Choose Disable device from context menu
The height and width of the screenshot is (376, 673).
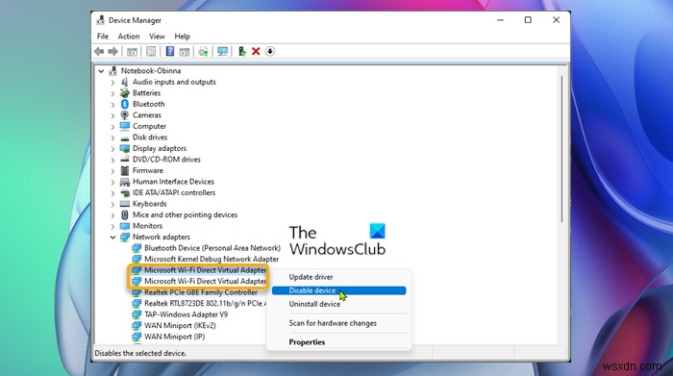(338, 290)
